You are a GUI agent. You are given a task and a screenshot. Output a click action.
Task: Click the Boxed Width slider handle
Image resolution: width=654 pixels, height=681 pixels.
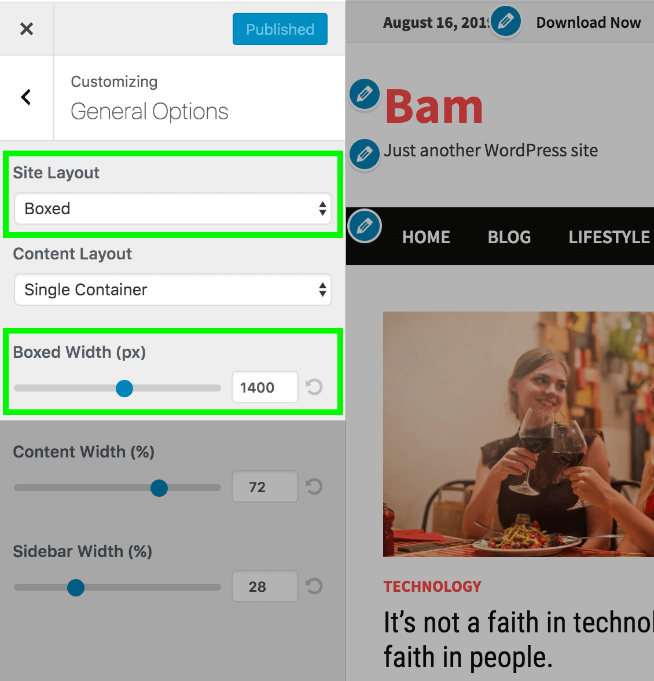click(124, 388)
